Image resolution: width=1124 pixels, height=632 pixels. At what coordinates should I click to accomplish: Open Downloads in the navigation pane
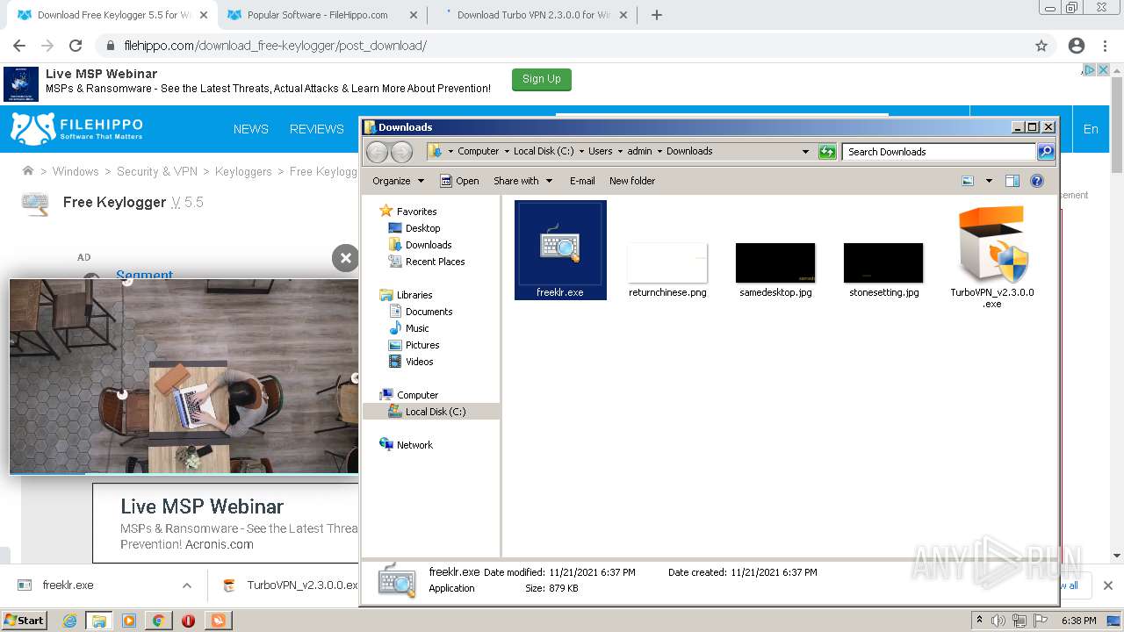429,245
